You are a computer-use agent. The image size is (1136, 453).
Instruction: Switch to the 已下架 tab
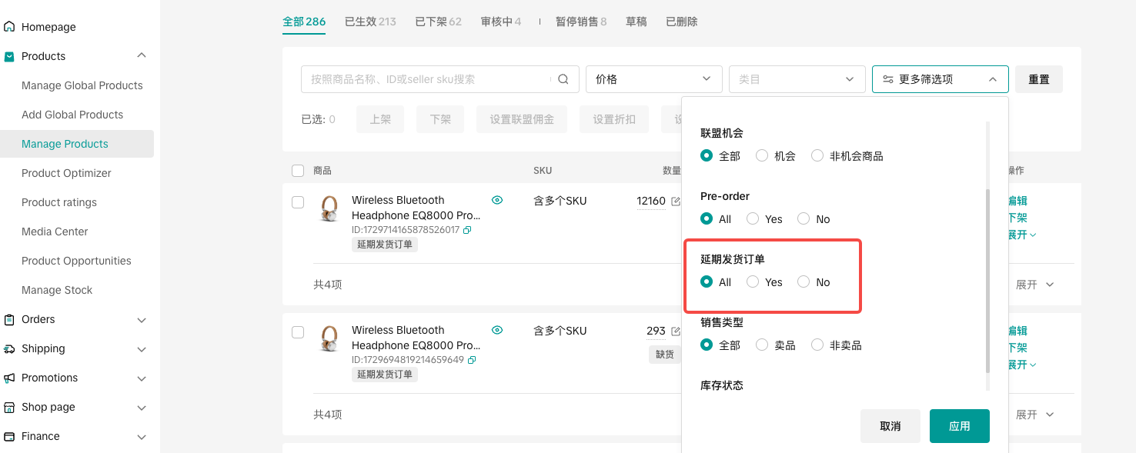pyautogui.click(x=438, y=22)
